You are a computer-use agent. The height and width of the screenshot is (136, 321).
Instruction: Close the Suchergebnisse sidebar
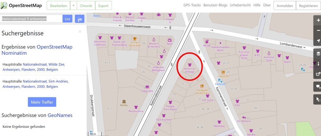click(80, 31)
